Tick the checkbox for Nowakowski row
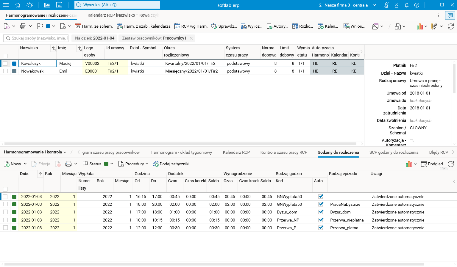Image resolution: width=457 pixels, height=267 pixels. coord(5,71)
